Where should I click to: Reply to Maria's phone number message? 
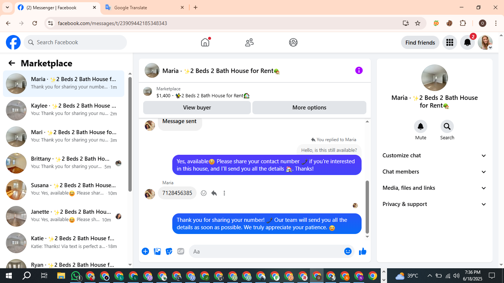point(214,193)
